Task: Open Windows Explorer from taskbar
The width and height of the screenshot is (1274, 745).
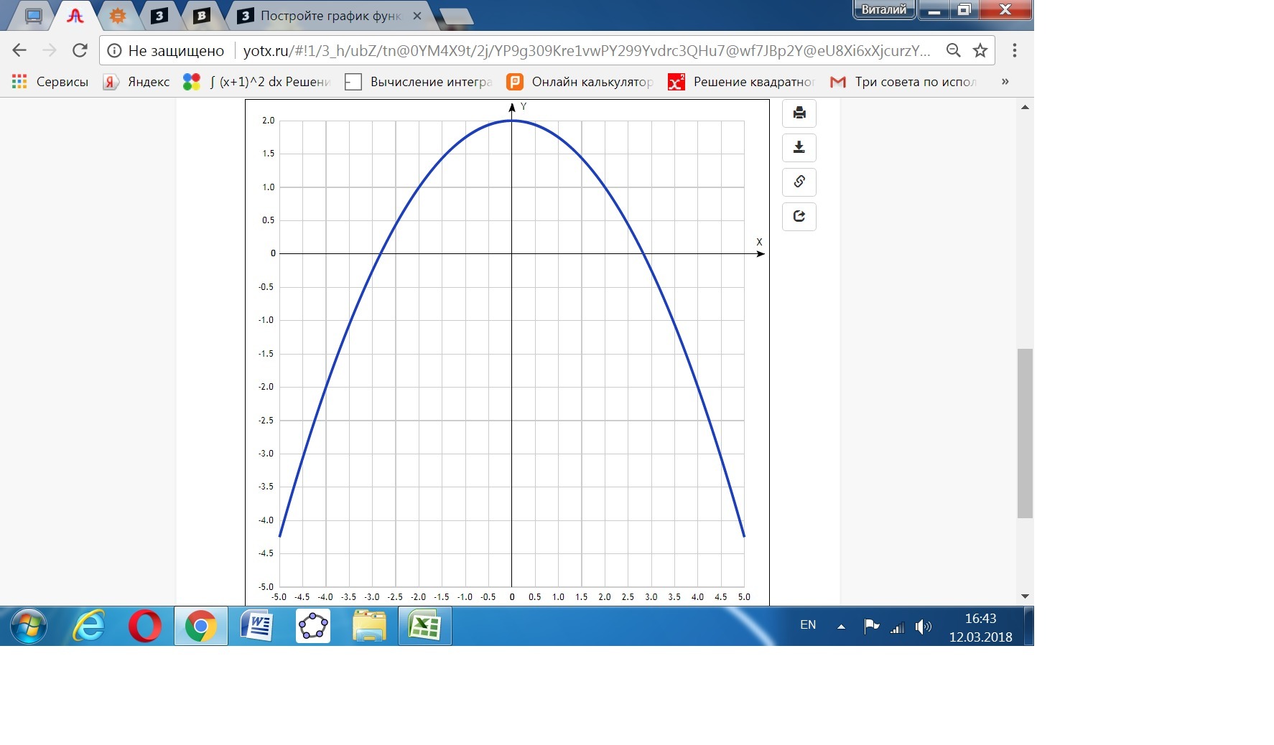Action: click(369, 627)
